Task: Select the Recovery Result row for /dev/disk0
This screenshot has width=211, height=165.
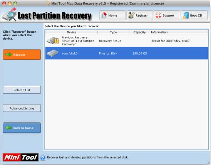Action: click(127, 41)
